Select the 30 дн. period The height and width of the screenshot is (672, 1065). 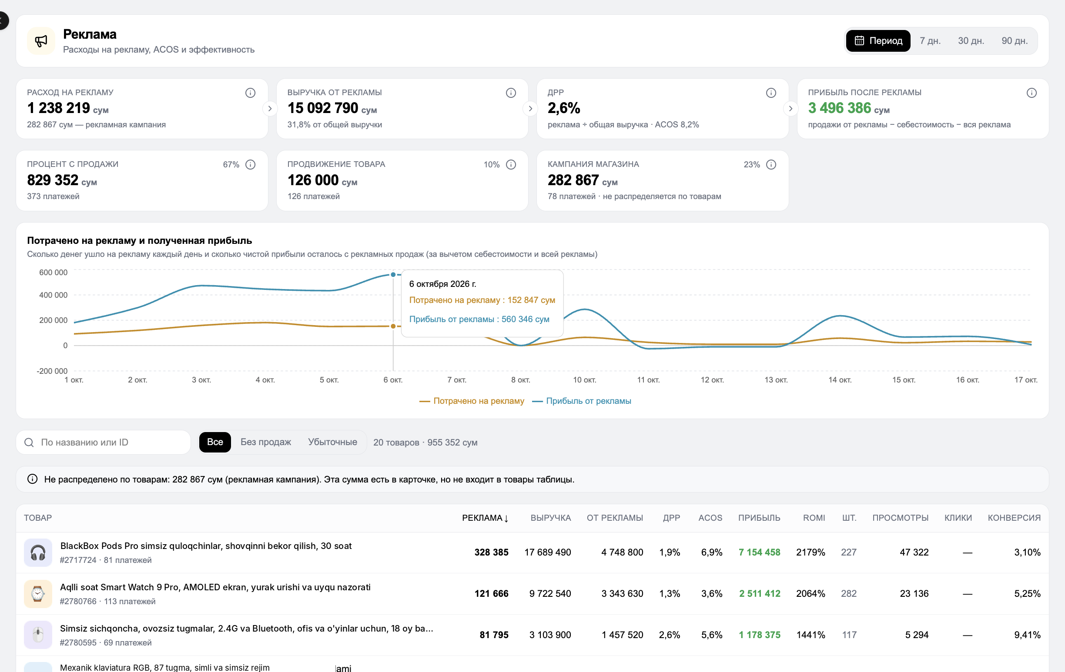click(x=971, y=41)
